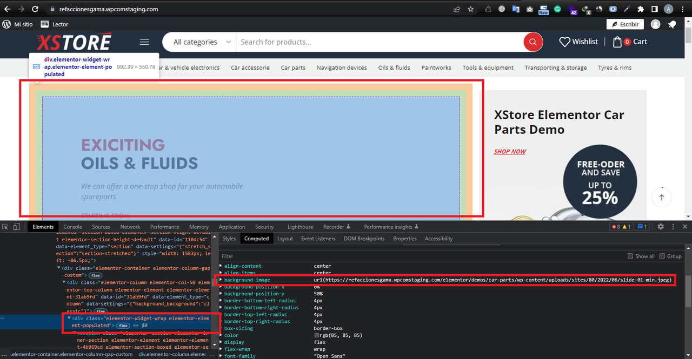Expand the align-content computed property

tap(221, 266)
